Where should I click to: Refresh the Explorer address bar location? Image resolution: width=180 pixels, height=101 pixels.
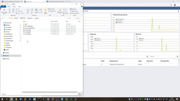pyautogui.click(x=70, y=18)
